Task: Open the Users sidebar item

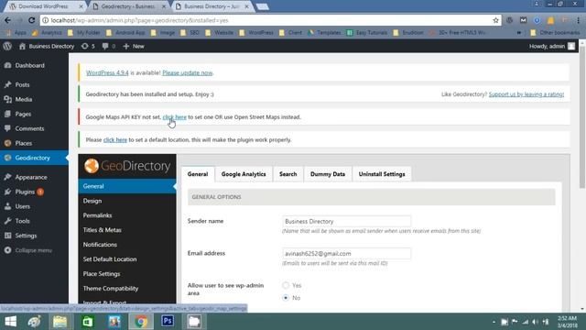Action: click(x=34, y=206)
